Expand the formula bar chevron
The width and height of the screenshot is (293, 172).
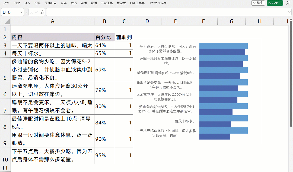(x=289, y=12)
